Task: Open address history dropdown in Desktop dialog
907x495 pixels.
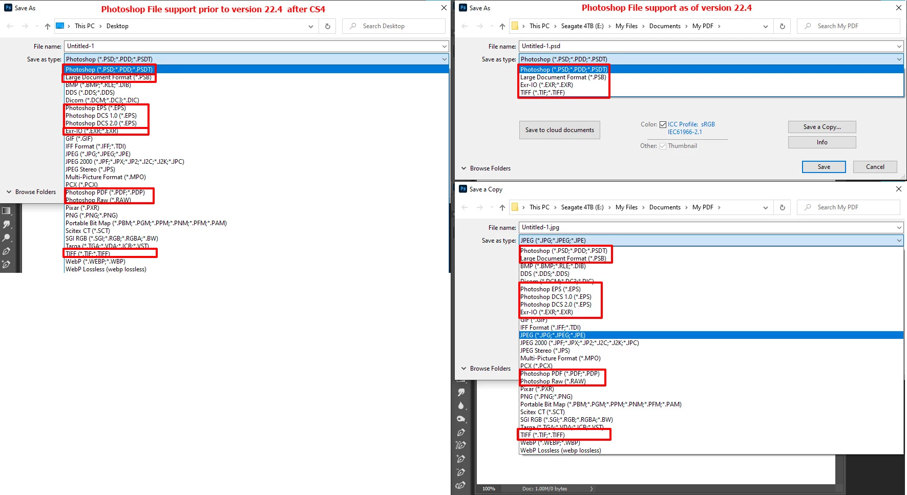Action: (310, 26)
